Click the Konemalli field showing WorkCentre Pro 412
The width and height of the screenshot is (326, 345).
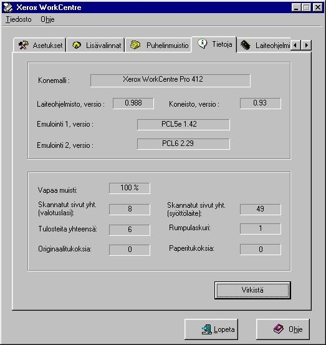point(170,80)
